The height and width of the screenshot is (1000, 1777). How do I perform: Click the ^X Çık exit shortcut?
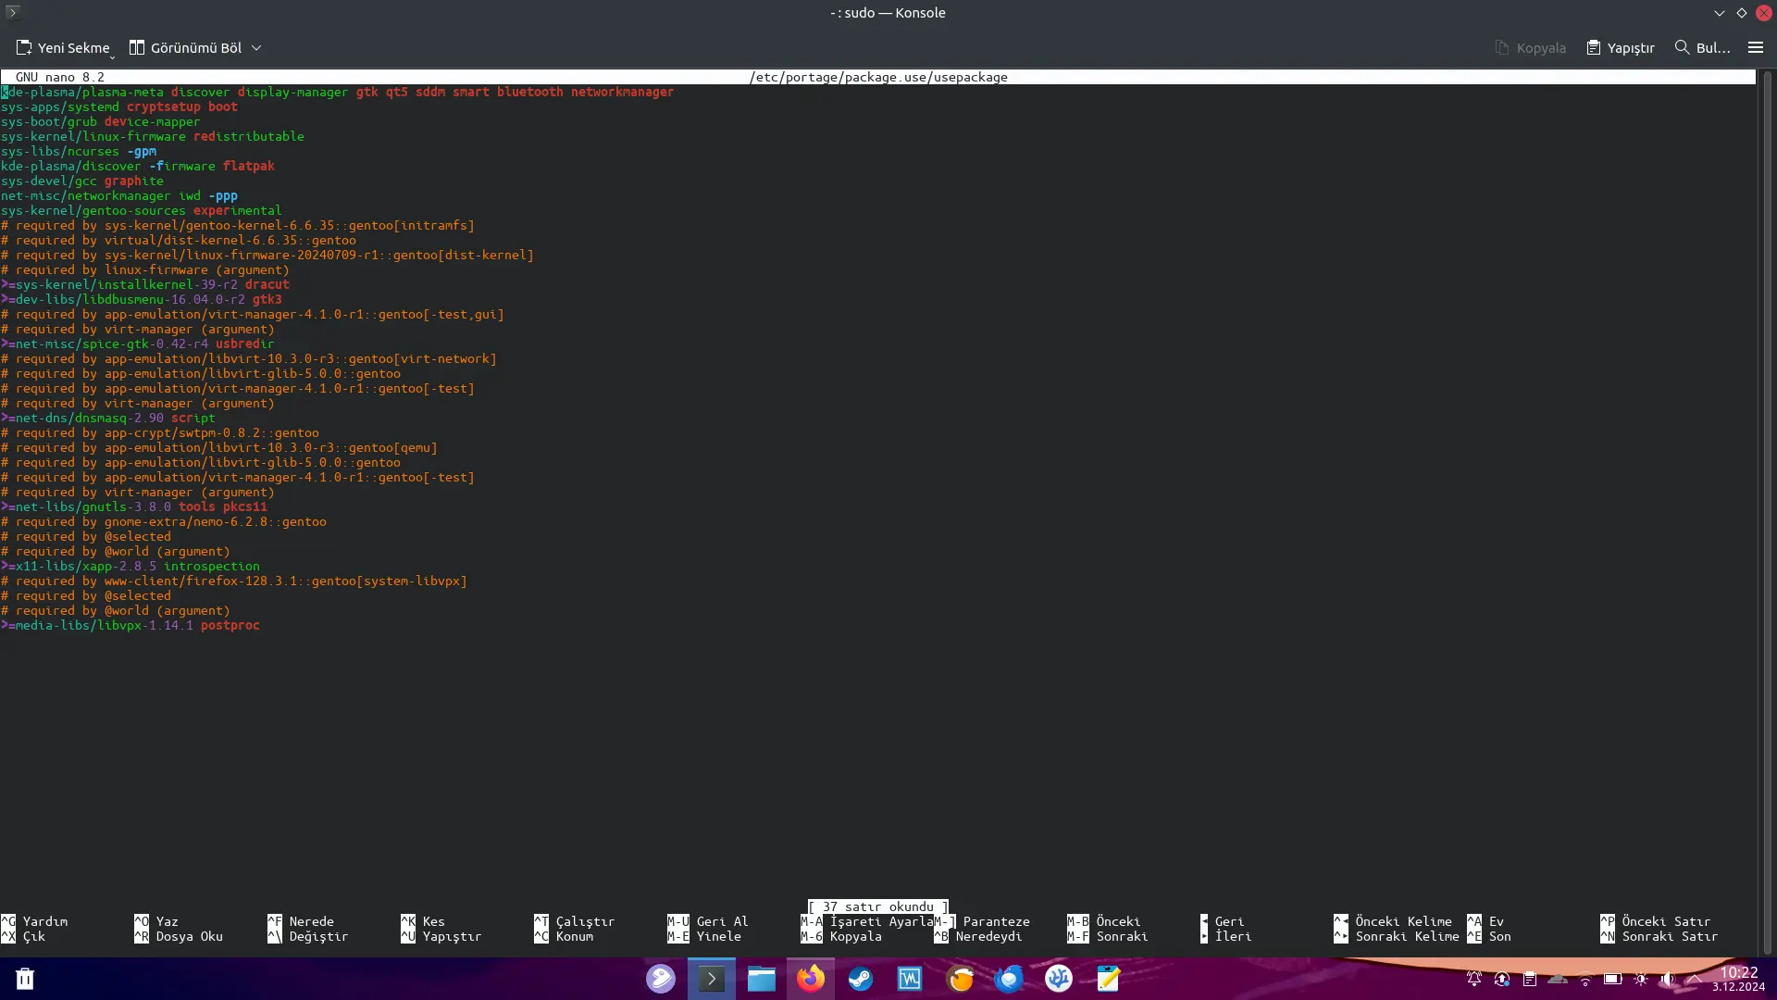[x=23, y=936]
